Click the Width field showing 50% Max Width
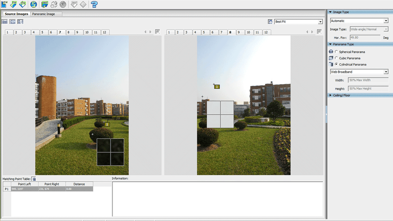The width and height of the screenshot is (393, 221). click(x=368, y=80)
